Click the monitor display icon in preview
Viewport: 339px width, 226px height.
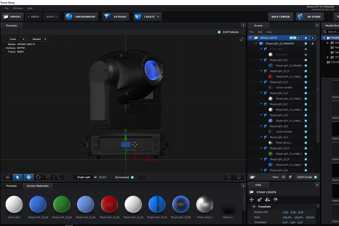pyautogui.click(x=239, y=177)
